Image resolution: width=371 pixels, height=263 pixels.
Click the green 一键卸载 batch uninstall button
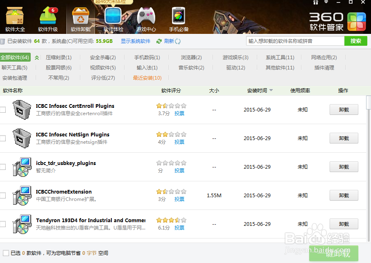pos(334,253)
